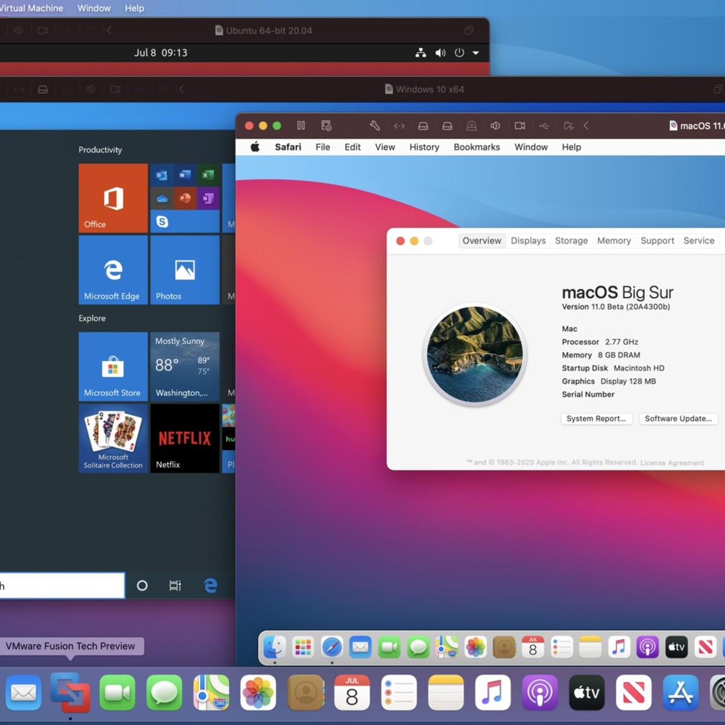Click the video camera icon in macOS VM toolbar
This screenshot has width=725, height=725.
point(520,126)
